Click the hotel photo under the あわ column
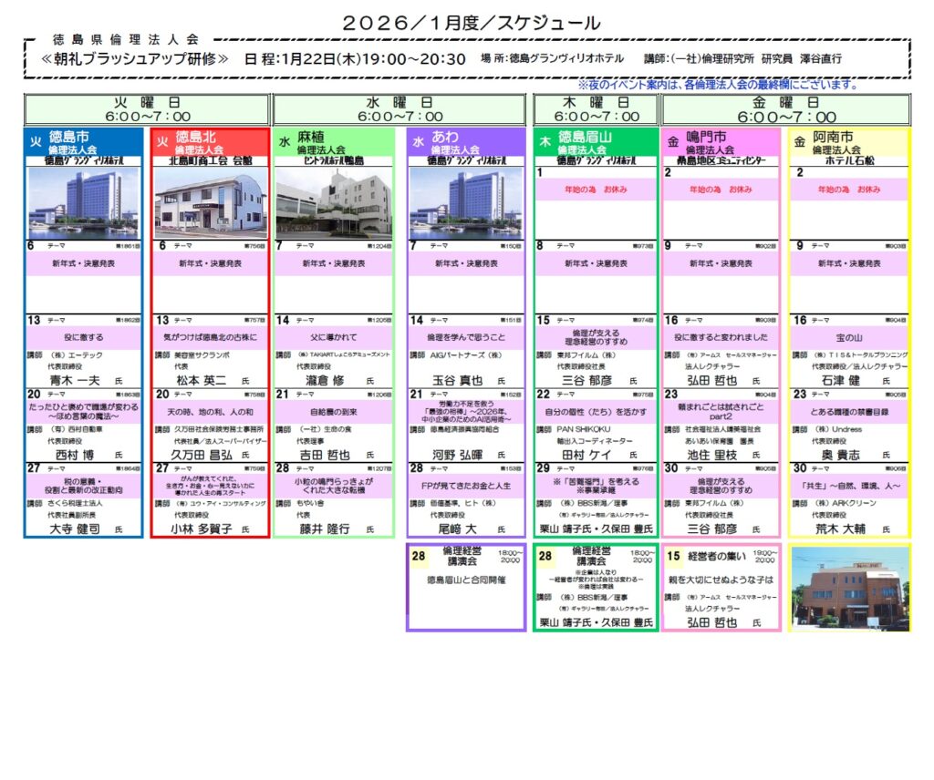The height and width of the screenshot is (780, 934). click(466, 201)
